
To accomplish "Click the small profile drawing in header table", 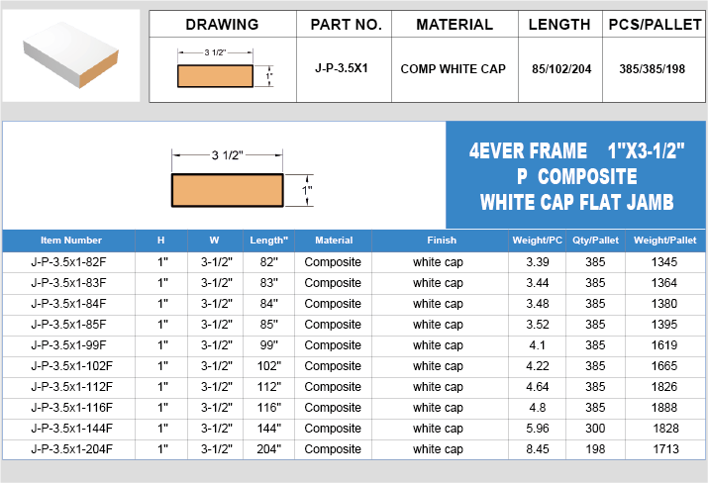I will tap(225, 68).
